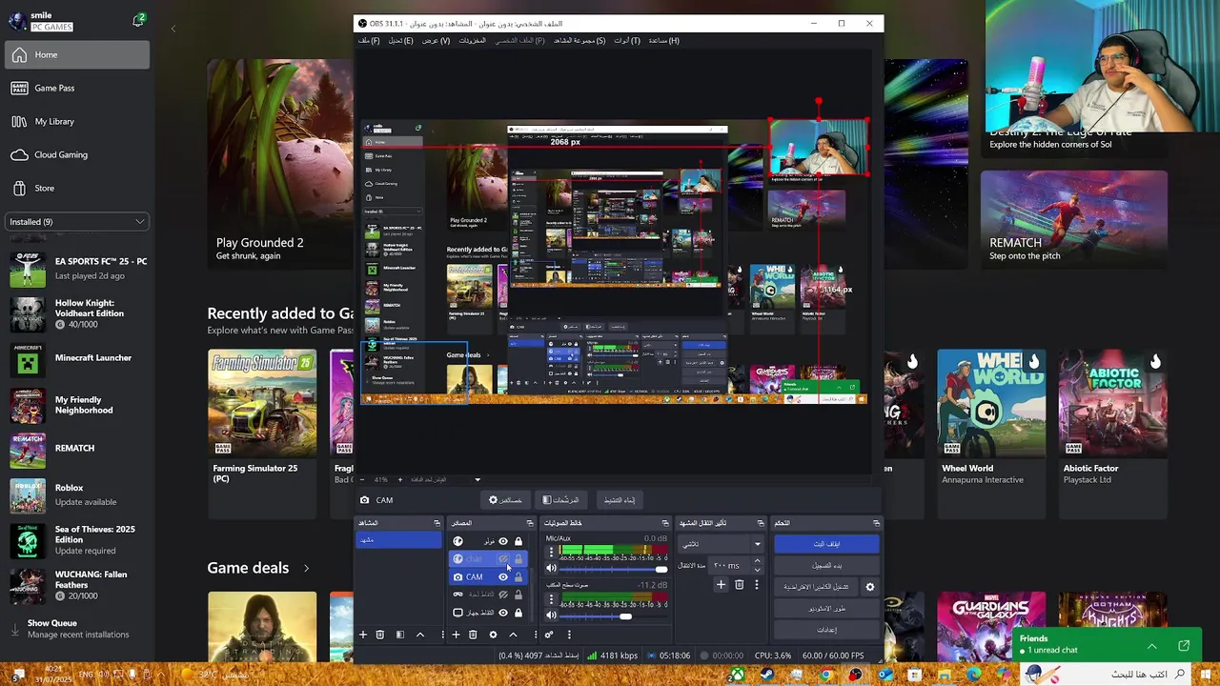The width and height of the screenshot is (1220, 686).
Task: Open the Tools (T) menu
Action: click(x=627, y=41)
